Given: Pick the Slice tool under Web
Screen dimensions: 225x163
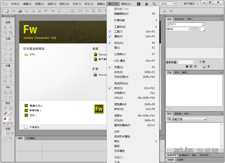Looking at the screenshot, I should tap(11, 92).
